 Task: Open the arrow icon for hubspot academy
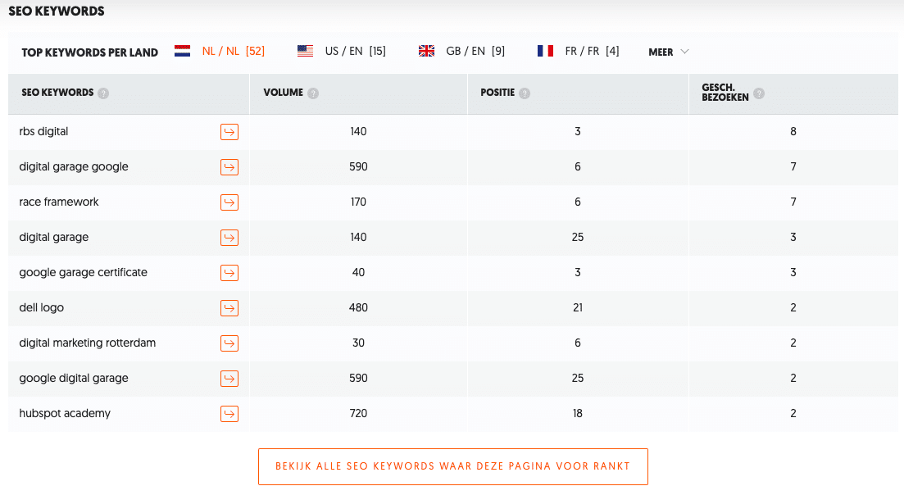[x=229, y=413]
